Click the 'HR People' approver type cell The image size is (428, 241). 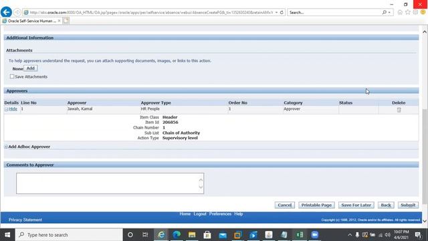[x=150, y=108]
